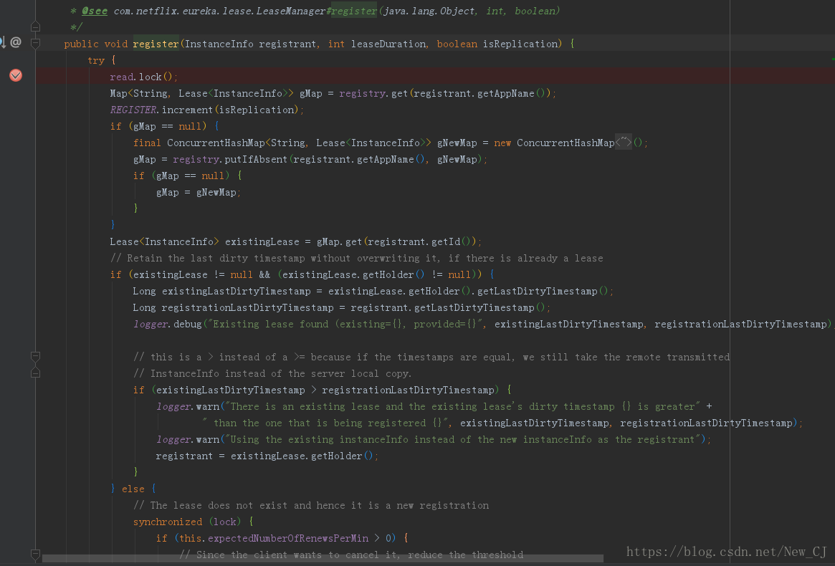Open the @see link in the Javadoc comment
Viewport: 835px width, 566px height.
[95, 11]
